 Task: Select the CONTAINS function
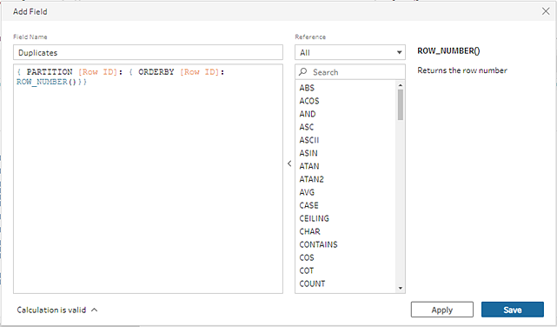point(318,244)
